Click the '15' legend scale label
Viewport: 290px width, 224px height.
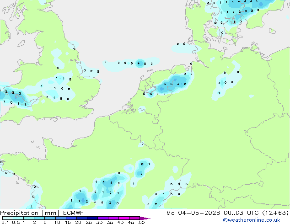pyautogui.click(x=68, y=222)
